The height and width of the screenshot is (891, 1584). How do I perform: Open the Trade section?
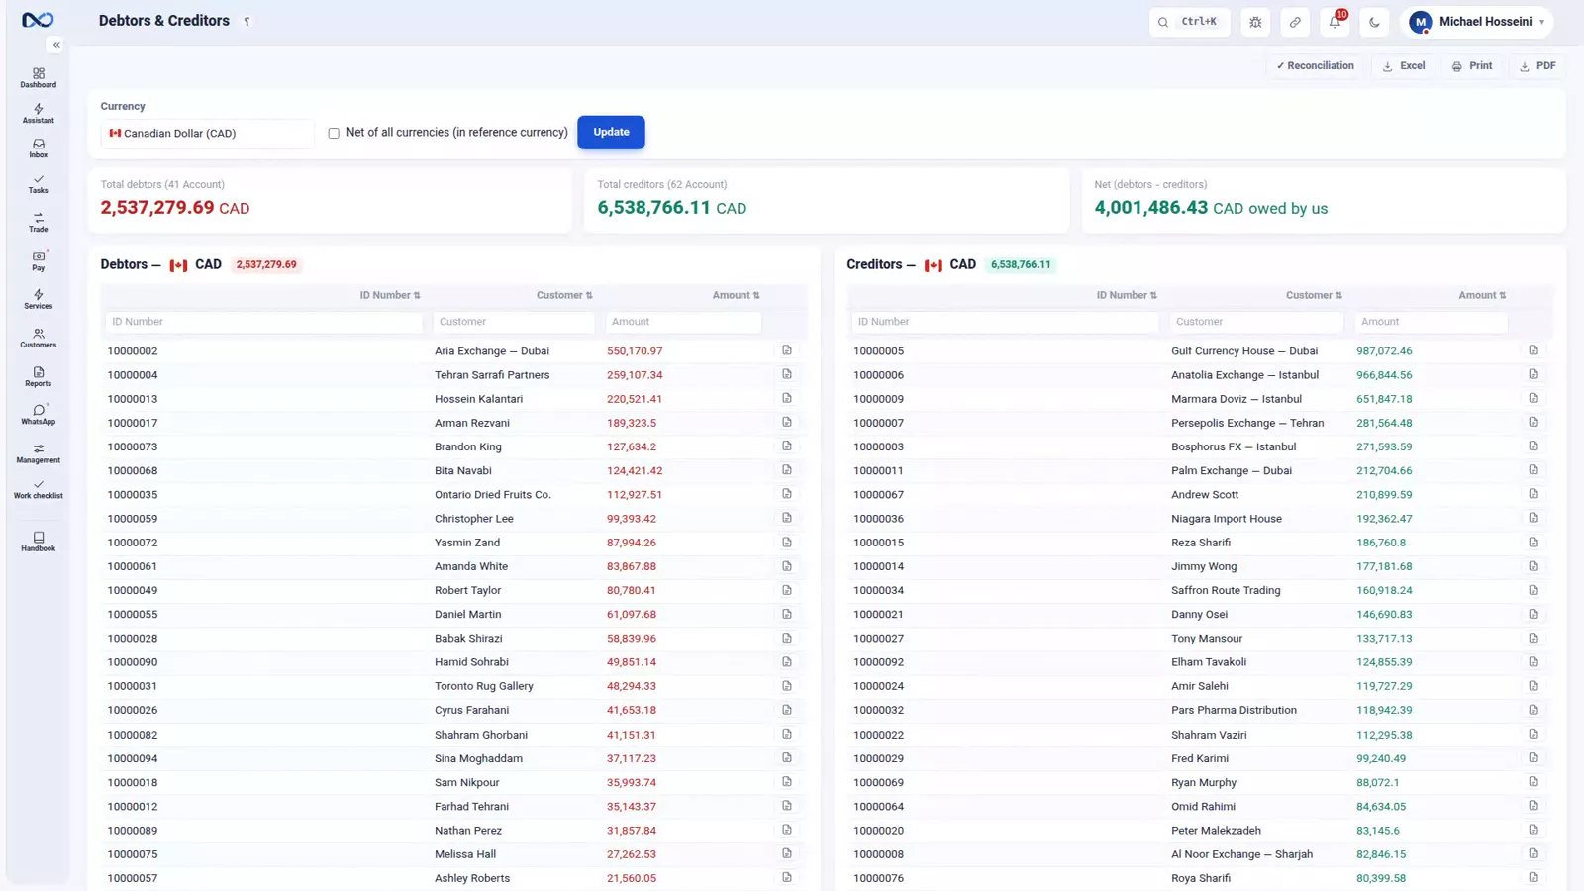click(x=39, y=223)
